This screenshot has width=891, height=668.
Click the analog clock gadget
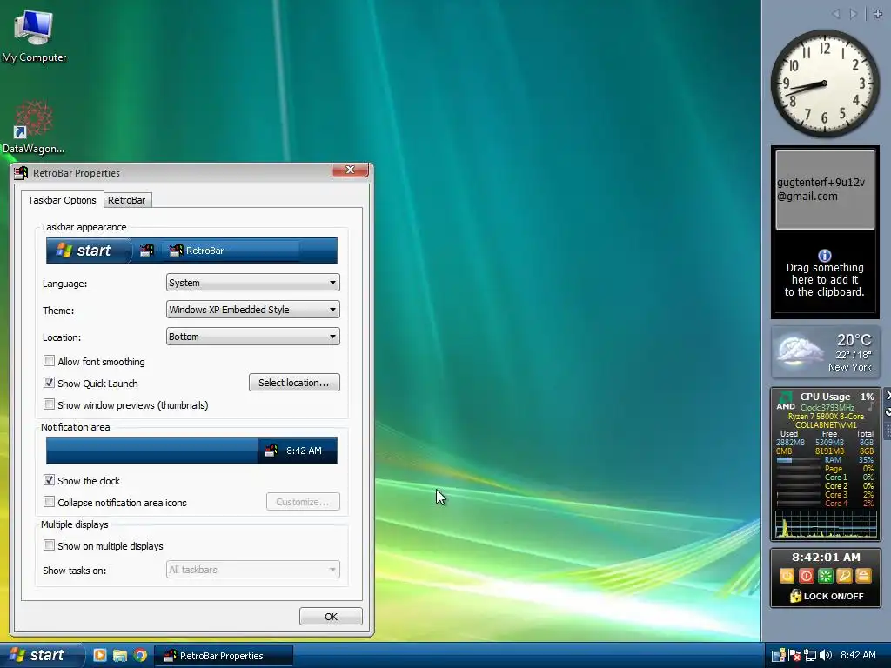coord(825,83)
